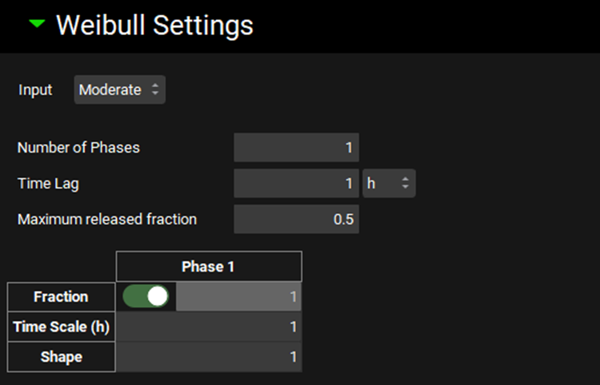Select the Phase 1 column header
The image size is (600, 385).
click(x=208, y=267)
